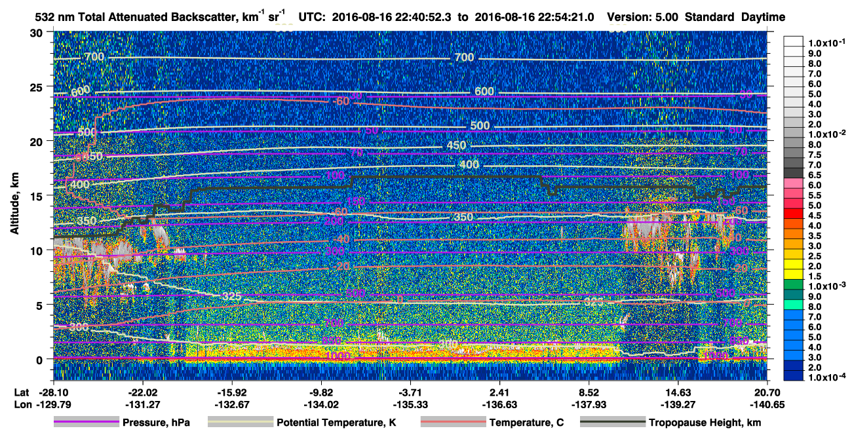The height and width of the screenshot is (437, 852).
Task: Click the longitude value '-134.02'
Action: (320, 404)
